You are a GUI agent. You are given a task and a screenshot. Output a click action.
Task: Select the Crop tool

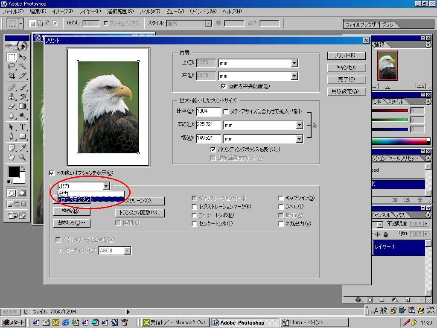pos(12,76)
